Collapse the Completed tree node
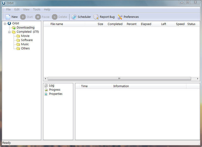Viewport: 202px width, 147px height. tap(9, 32)
